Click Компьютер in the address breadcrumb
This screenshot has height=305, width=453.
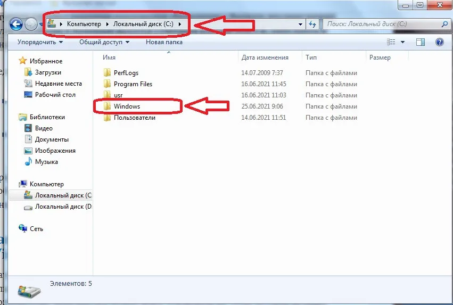coord(84,24)
